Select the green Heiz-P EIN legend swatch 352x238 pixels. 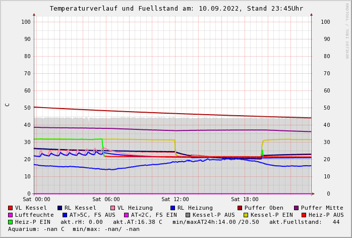pyautogui.click(x=10, y=222)
